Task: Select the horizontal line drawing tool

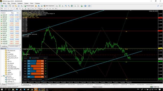Action: click(11, 9)
